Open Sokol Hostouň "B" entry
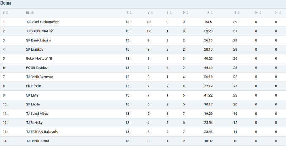Screen dimensions: 286x146 pyautogui.click(x=40, y=58)
